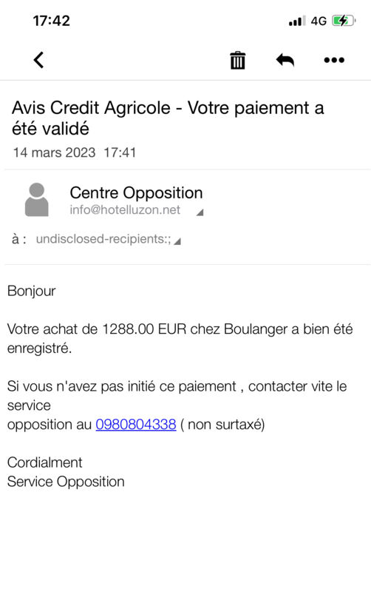Tap the 17:42 clock in status bar
Viewport: 371px width, 592px height.
[x=51, y=21]
